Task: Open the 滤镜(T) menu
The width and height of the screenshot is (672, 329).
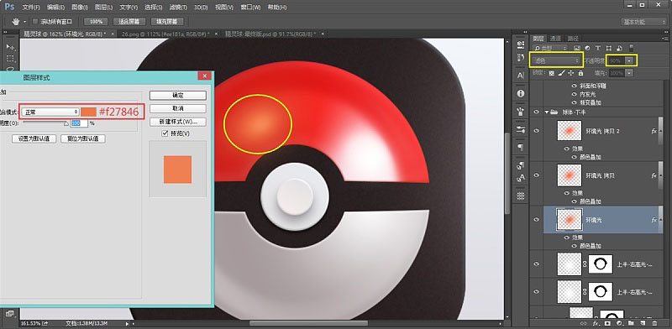Action: pos(178,8)
